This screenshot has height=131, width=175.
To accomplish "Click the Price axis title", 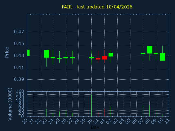I will [7, 52].
